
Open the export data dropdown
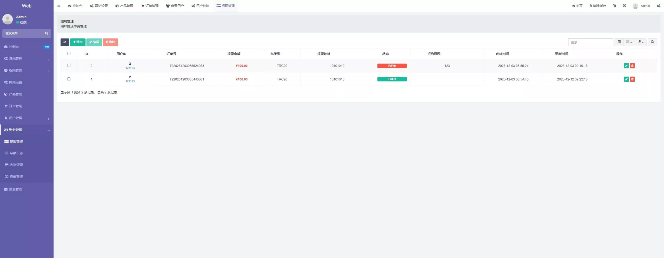641,42
